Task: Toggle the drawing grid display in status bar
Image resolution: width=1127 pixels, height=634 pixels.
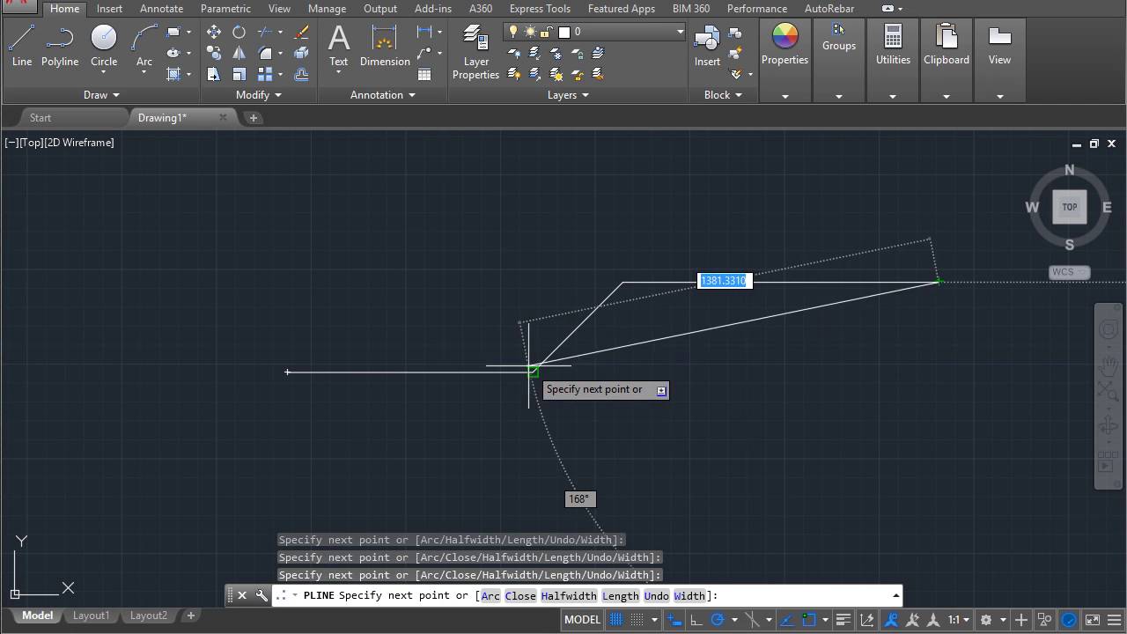Action: point(616,619)
